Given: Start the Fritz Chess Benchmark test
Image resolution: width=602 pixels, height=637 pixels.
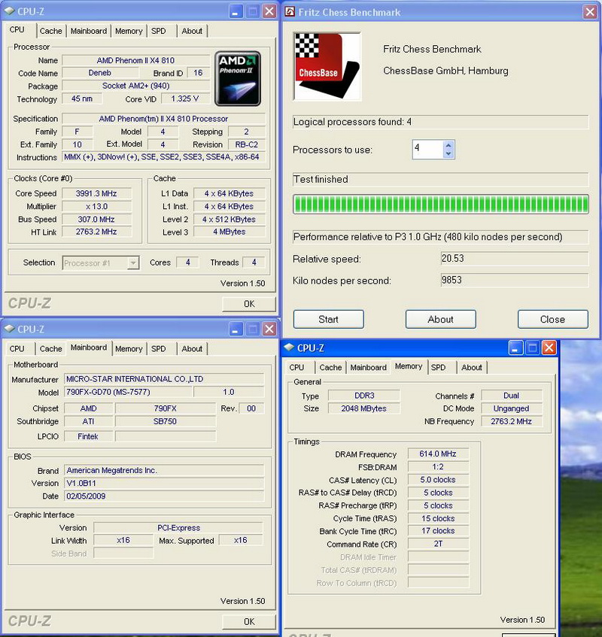Looking at the screenshot, I should pos(328,320).
